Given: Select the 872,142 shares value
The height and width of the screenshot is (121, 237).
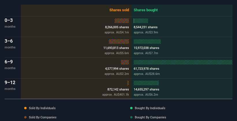Looking at the screenshot, I should tap(118, 89).
